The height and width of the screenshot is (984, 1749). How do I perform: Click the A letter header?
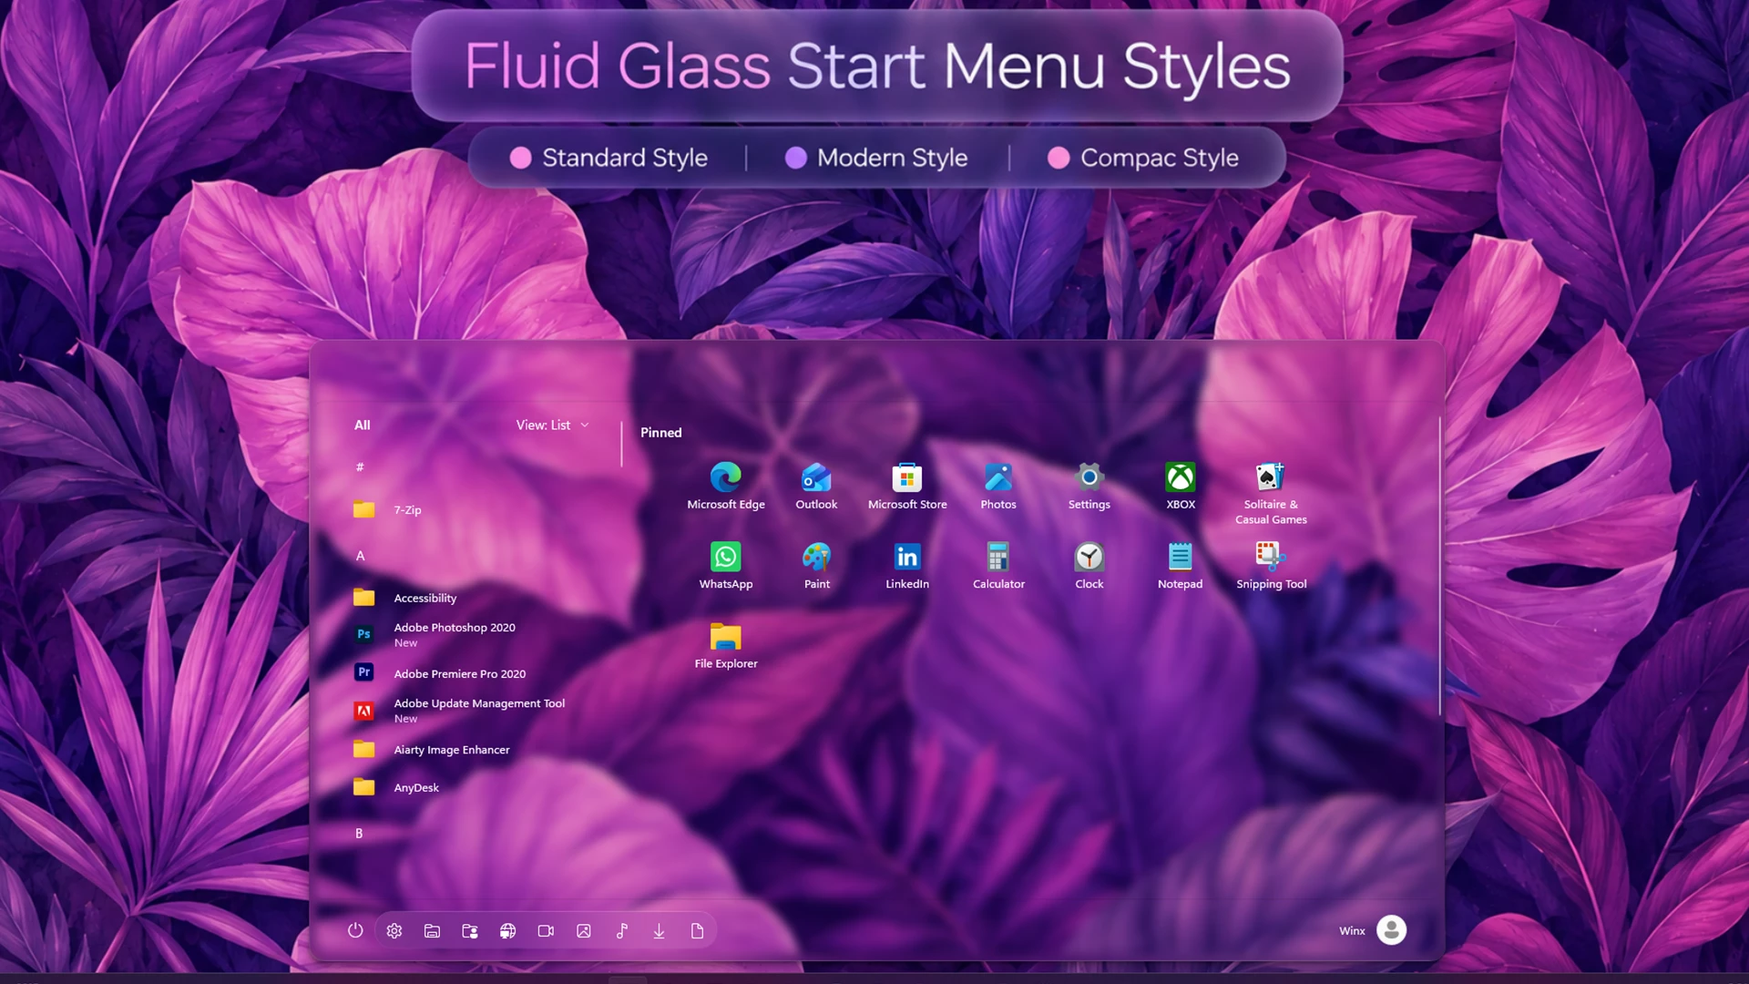tap(360, 556)
